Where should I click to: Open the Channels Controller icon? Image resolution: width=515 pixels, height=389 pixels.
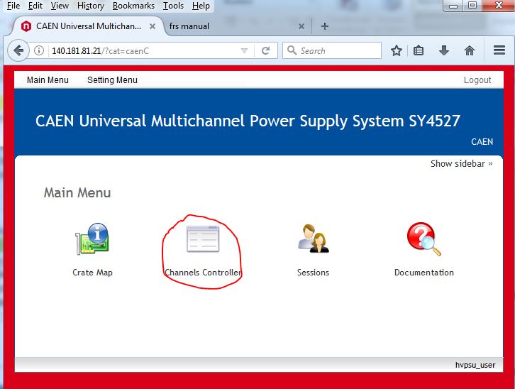point(202,240)
